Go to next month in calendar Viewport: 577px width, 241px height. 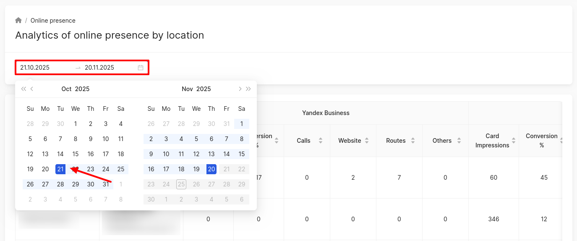point(240,89)
